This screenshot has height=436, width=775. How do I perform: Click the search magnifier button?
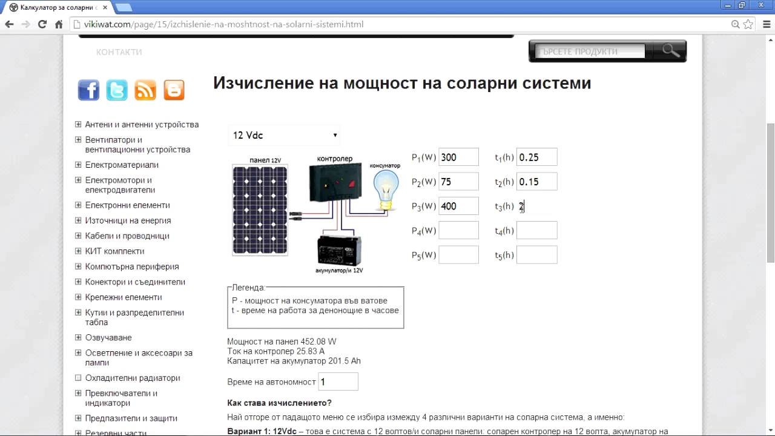671,51
